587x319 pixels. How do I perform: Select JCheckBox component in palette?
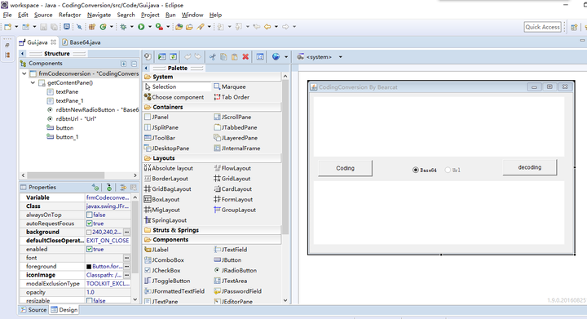162,270
